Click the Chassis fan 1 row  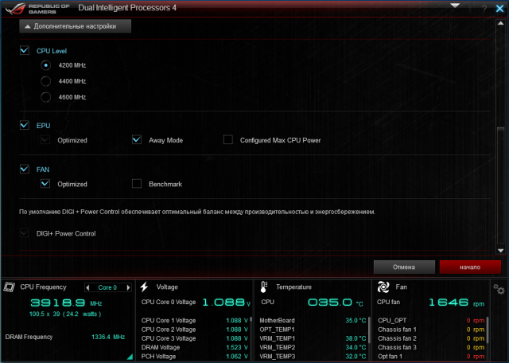click(431, 330)
